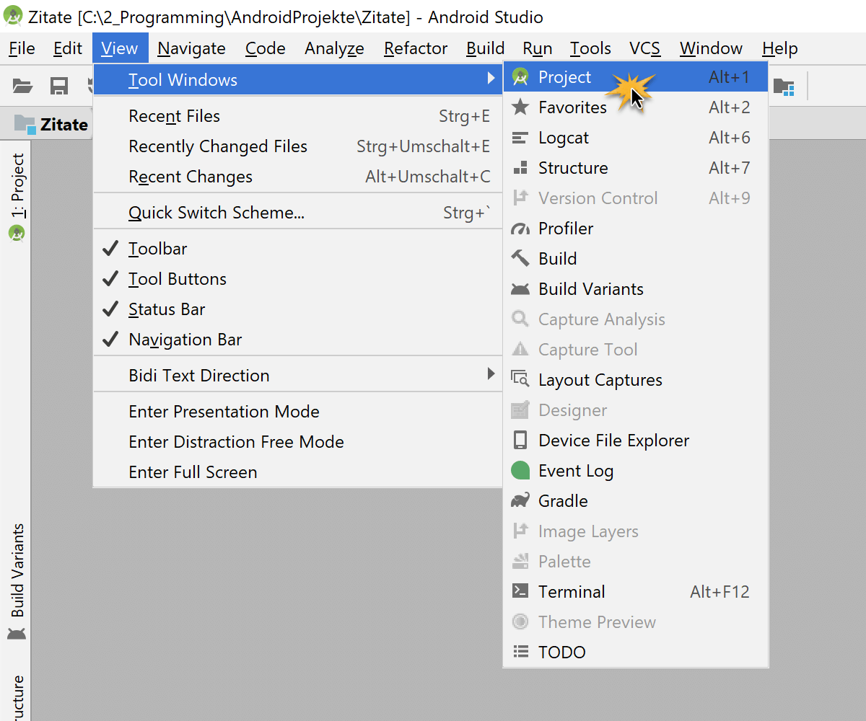
Task: Click the Android head icon beside Build Variants
Action: pyautogui.click(x=520, y=289)
